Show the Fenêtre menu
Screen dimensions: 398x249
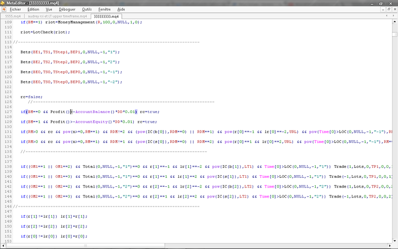(105, 9)
